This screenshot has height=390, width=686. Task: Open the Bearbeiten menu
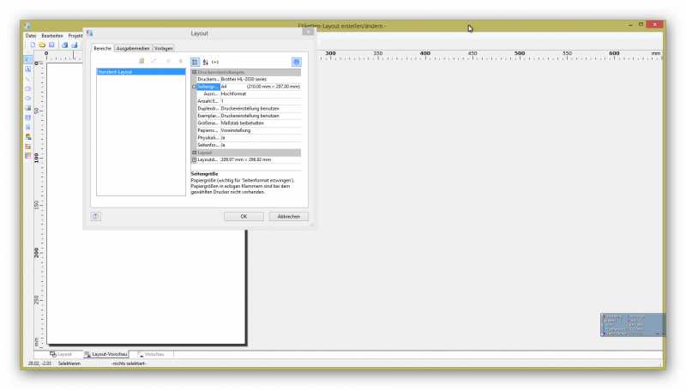pyautogui.click(x=52, y=35)
